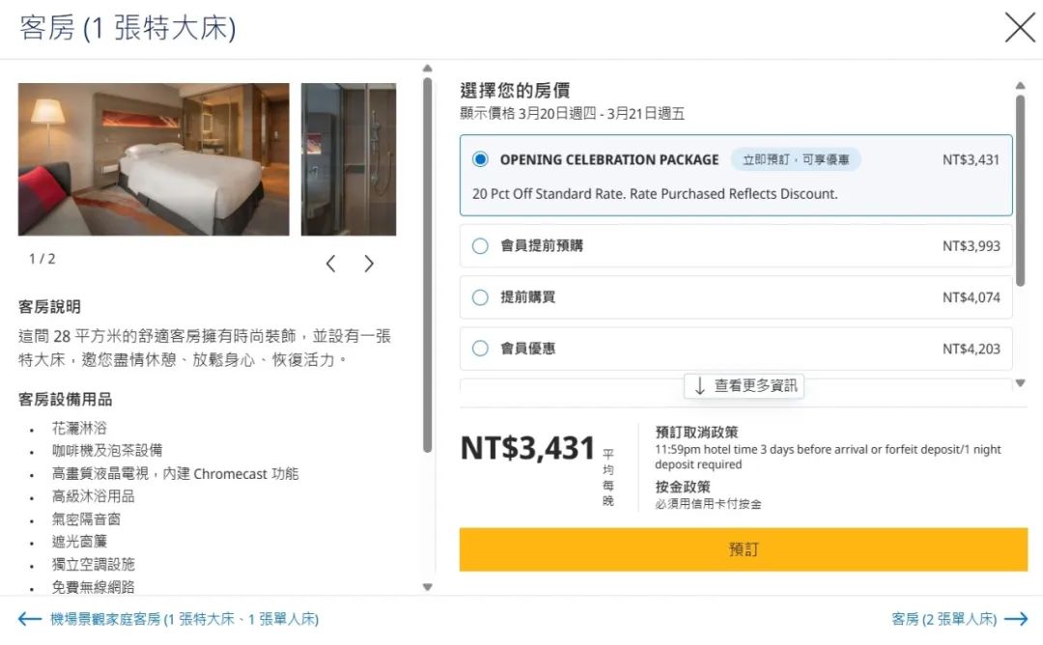Choose the 提前購買 rate radio button

click(x=481, y=297)
